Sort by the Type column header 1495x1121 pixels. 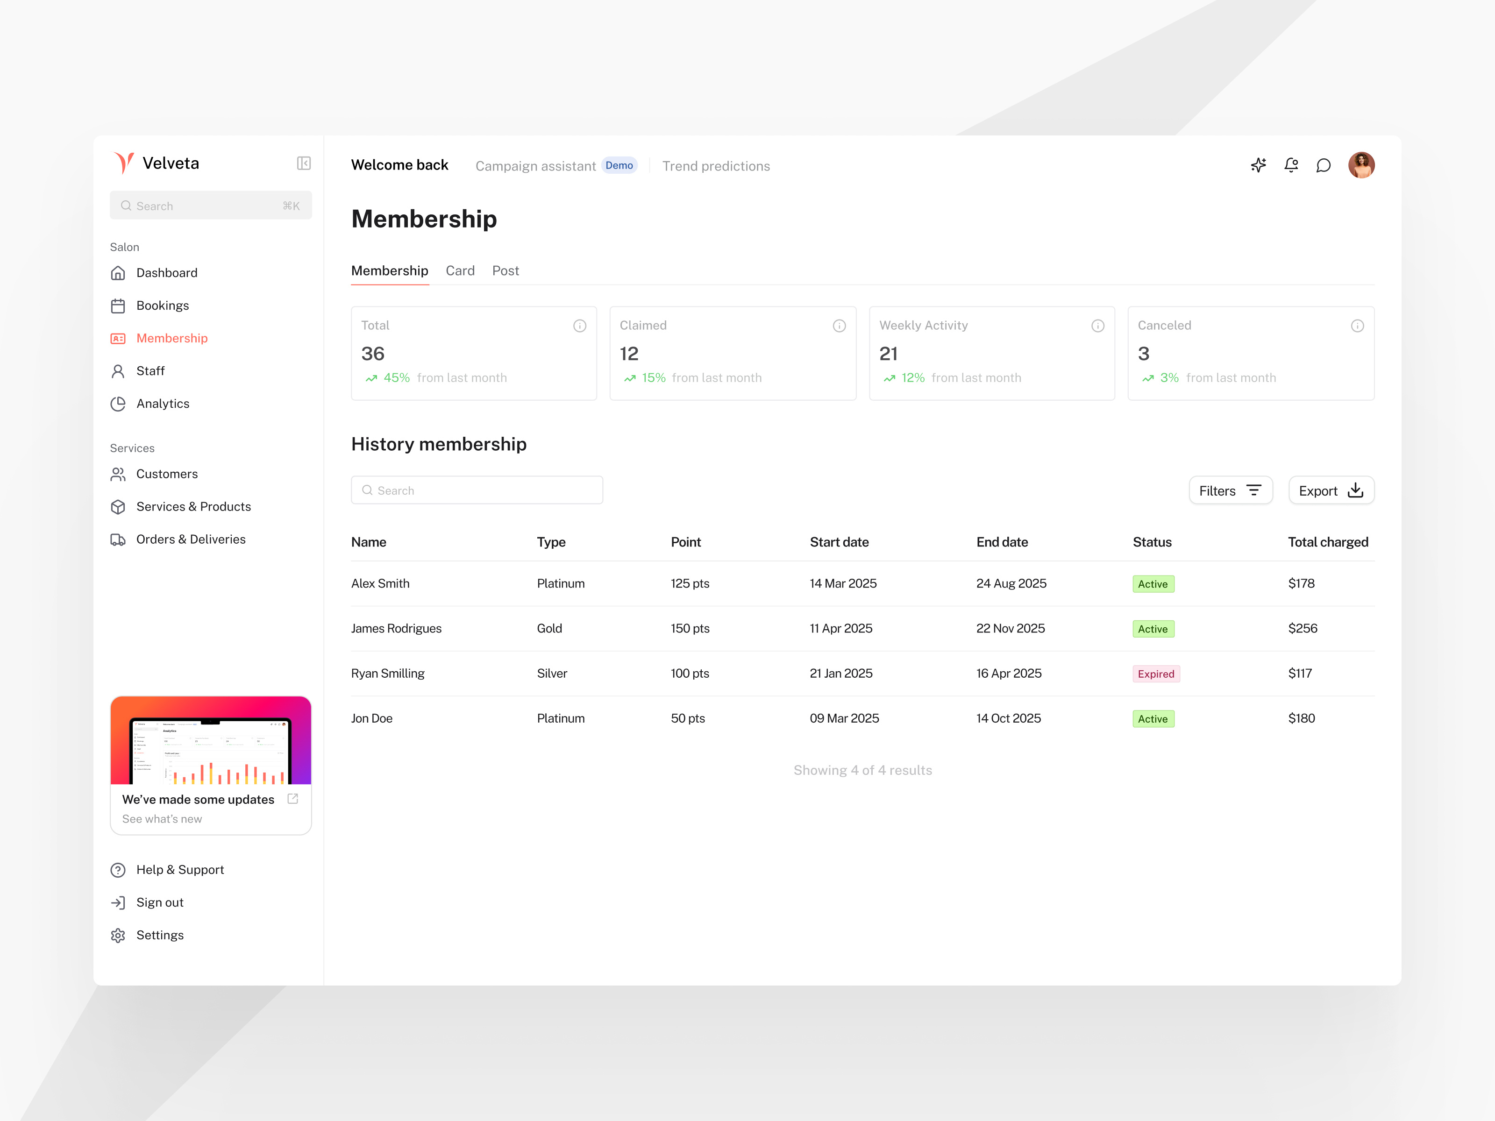[x=551, y=542]
